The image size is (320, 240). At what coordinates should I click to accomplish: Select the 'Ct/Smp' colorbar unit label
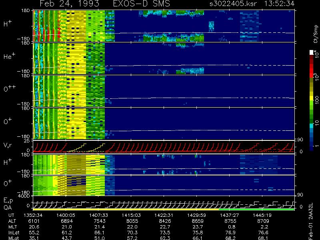point(316,34)
